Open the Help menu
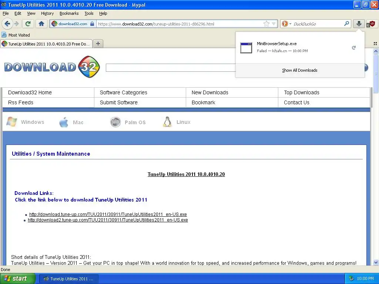 point(103,13)
